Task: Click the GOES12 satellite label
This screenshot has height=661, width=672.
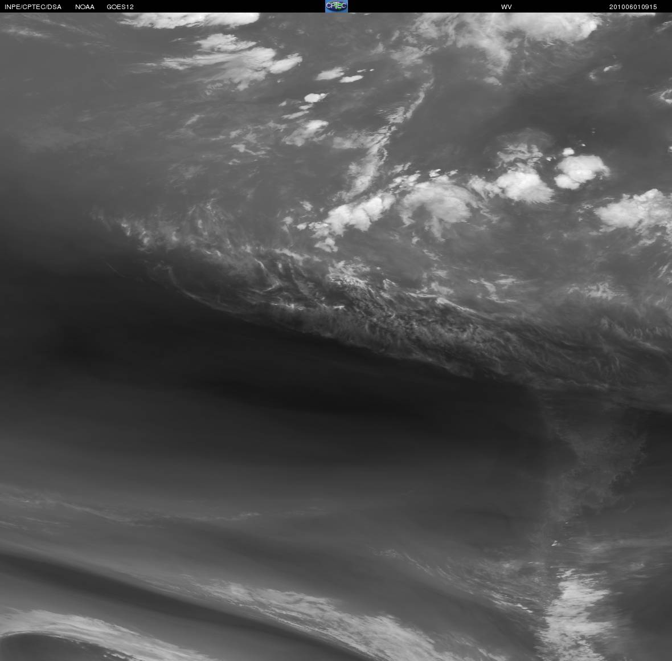Action: pyautogui.click(x=120, y=7)
